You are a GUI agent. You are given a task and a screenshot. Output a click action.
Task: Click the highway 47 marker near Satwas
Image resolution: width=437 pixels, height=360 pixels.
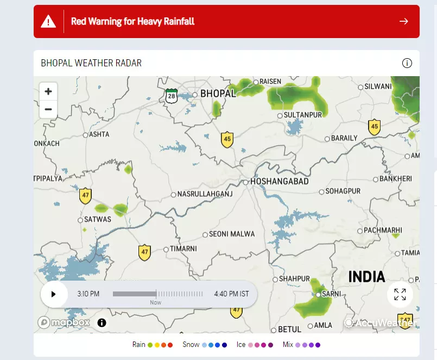click(x=85, y=196)
